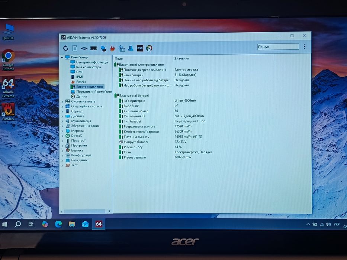Expand the Сервер tree node
Screen dimensions: 347x260
click(x=62, y=111)
